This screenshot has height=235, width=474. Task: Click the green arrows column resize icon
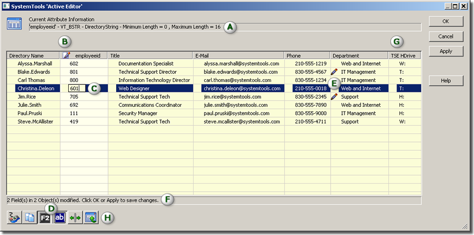coord(75,218)
